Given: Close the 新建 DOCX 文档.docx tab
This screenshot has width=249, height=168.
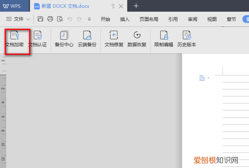Looking at the screenshot, I should coord(121,6).
